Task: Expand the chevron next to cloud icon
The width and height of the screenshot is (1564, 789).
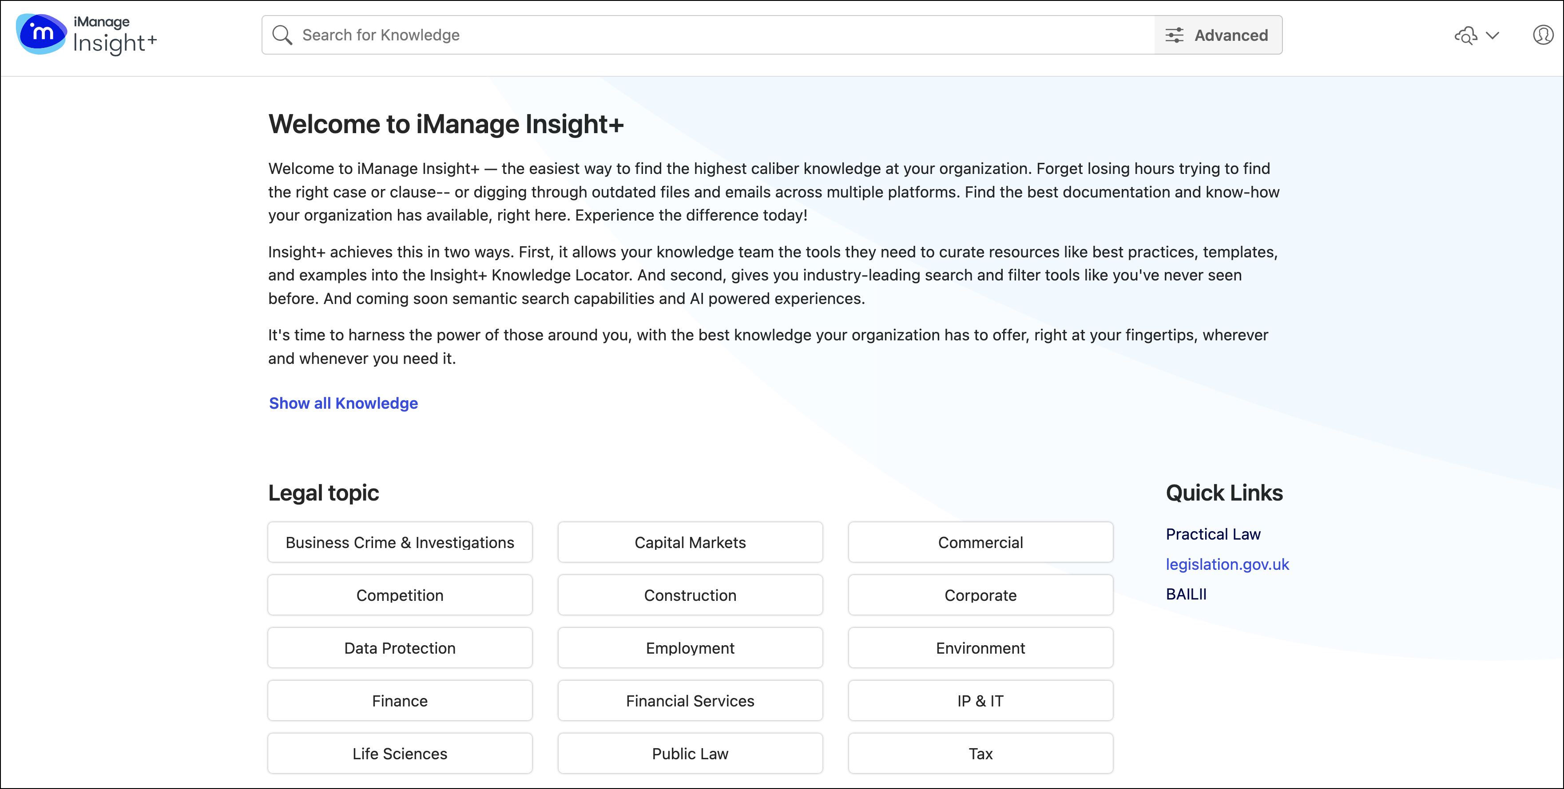Action: 1493,35
